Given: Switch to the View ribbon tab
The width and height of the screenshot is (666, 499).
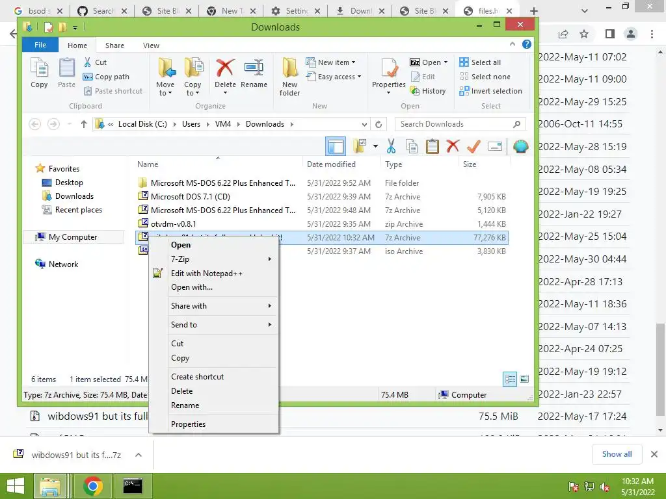Looking at the screenshot, I should [151, 45].
